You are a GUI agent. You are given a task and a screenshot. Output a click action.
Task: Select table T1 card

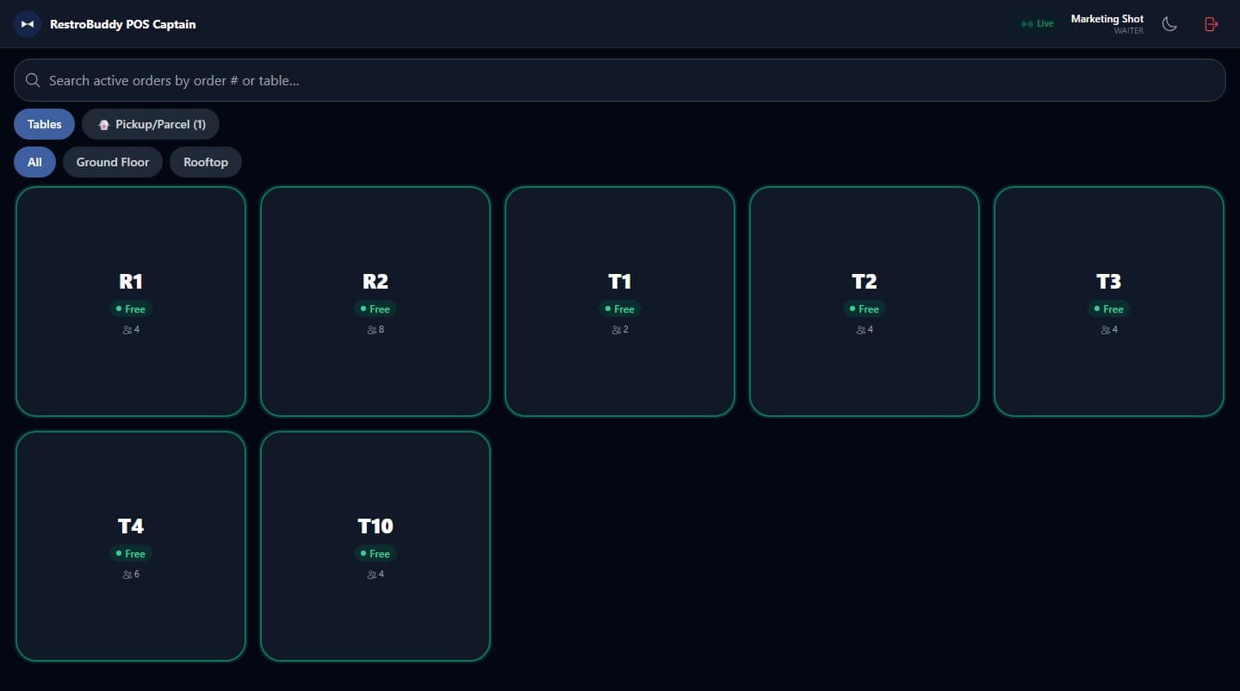pyautogui.click(x=620, y=302)
